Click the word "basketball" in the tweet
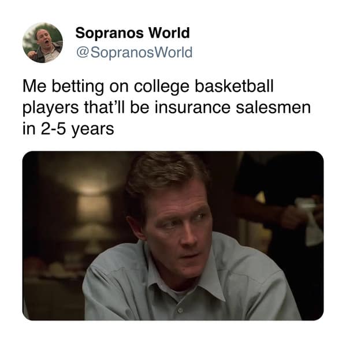Image resolution: width=346 pixels, height=343 pixels. 234,85
